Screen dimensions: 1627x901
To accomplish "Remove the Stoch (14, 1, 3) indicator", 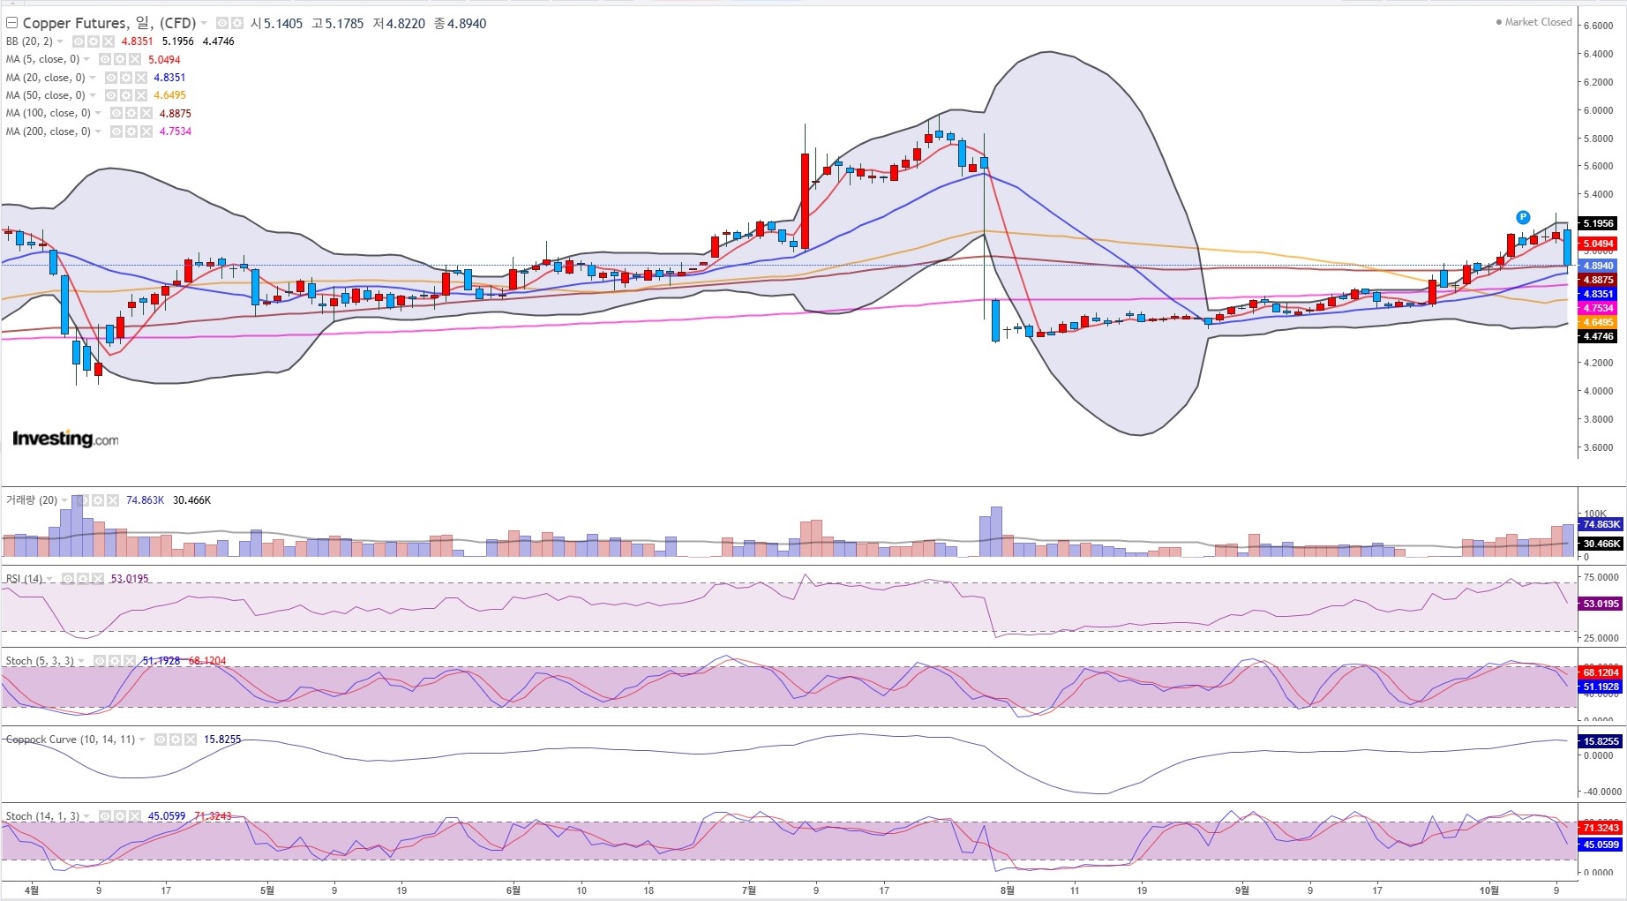I will pos(135,816).
